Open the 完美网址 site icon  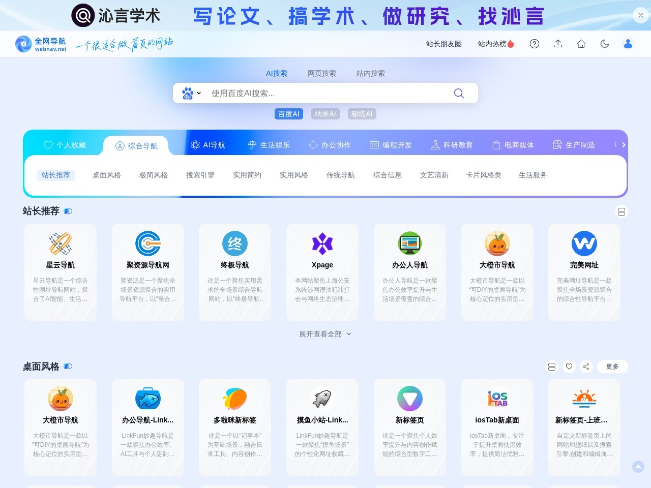[584, 243]
